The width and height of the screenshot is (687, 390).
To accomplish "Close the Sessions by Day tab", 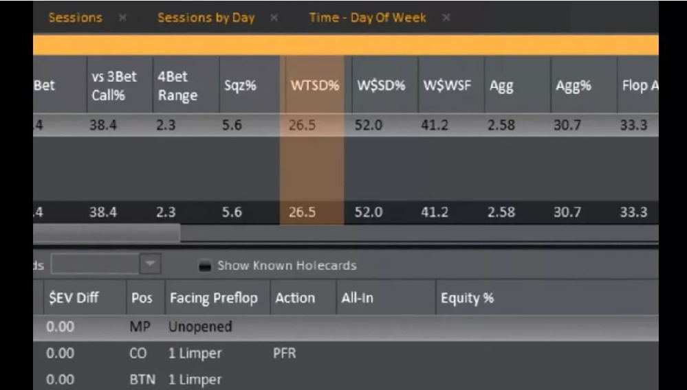I will (274, 18).
